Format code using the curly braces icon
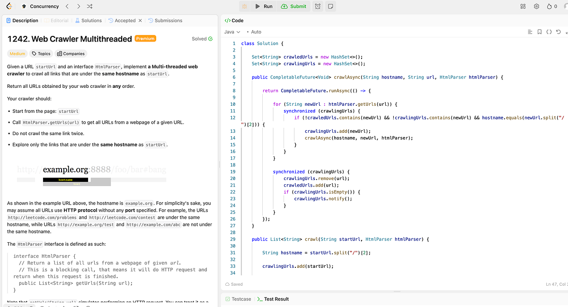 tap(549, 32)
